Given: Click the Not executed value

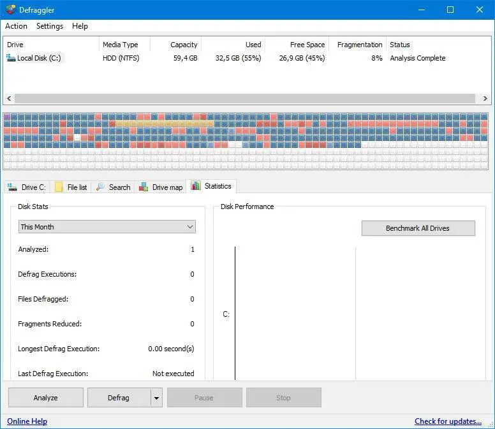Looking at the screenshot, I should [x=174, y=374].
